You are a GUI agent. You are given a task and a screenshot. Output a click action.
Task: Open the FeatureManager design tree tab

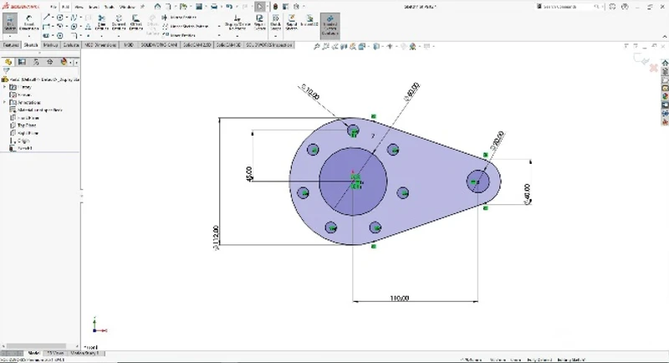[x=8, y=62]
